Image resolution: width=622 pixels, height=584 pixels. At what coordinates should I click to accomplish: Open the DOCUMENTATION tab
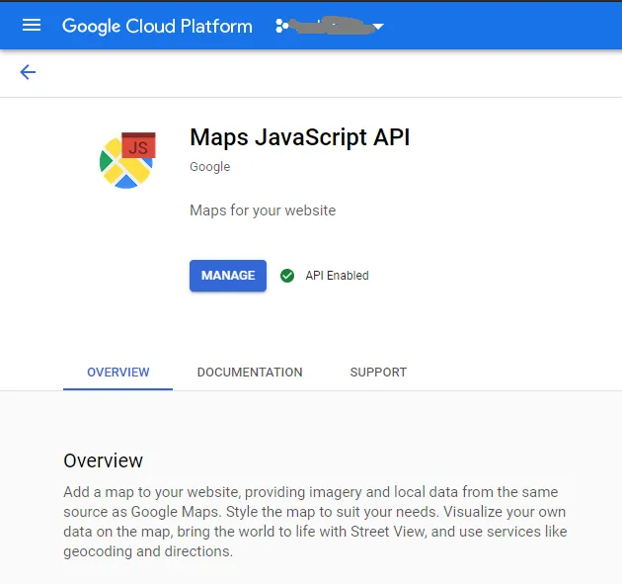250,373
